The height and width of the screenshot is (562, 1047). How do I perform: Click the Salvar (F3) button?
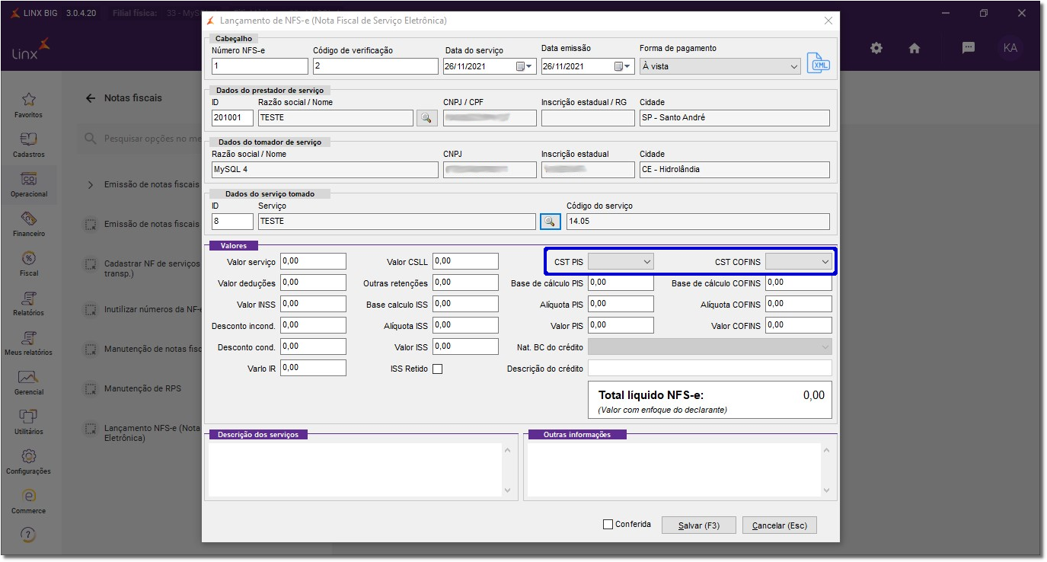pyautogui.click(x=698, y=525)
